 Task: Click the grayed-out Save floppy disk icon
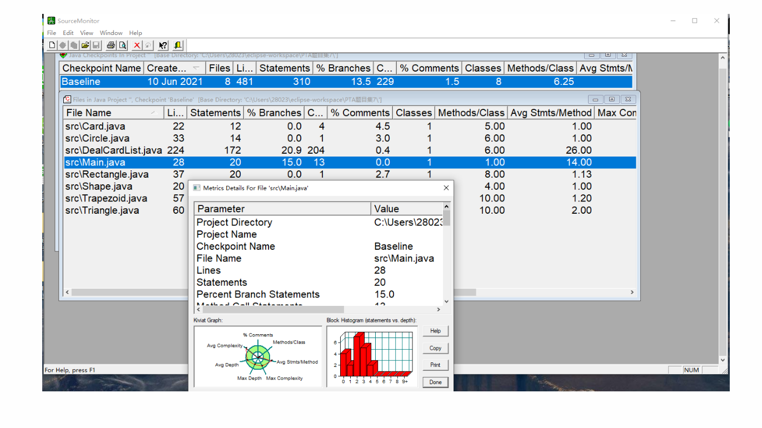pyautogui.click(x=96, y=45)
